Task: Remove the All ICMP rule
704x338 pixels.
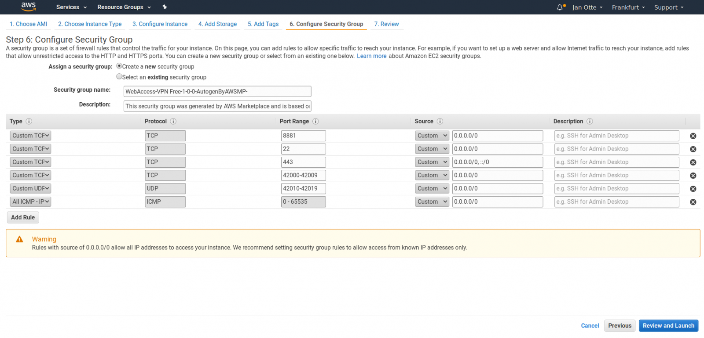Action: pos(693,202)
